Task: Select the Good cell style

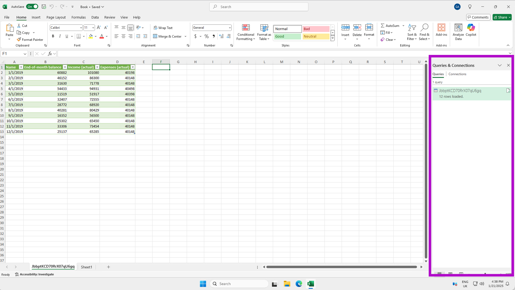Action: [x=287, y=36]
